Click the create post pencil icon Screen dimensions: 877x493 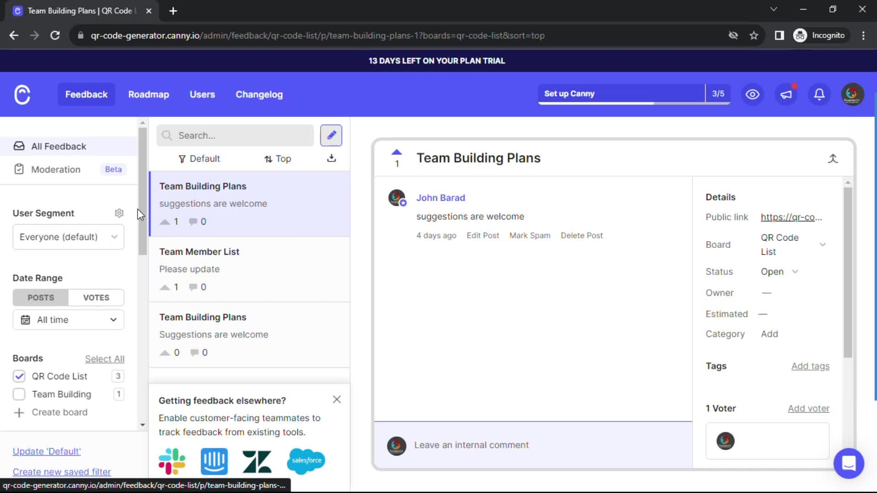coord(331,135)
